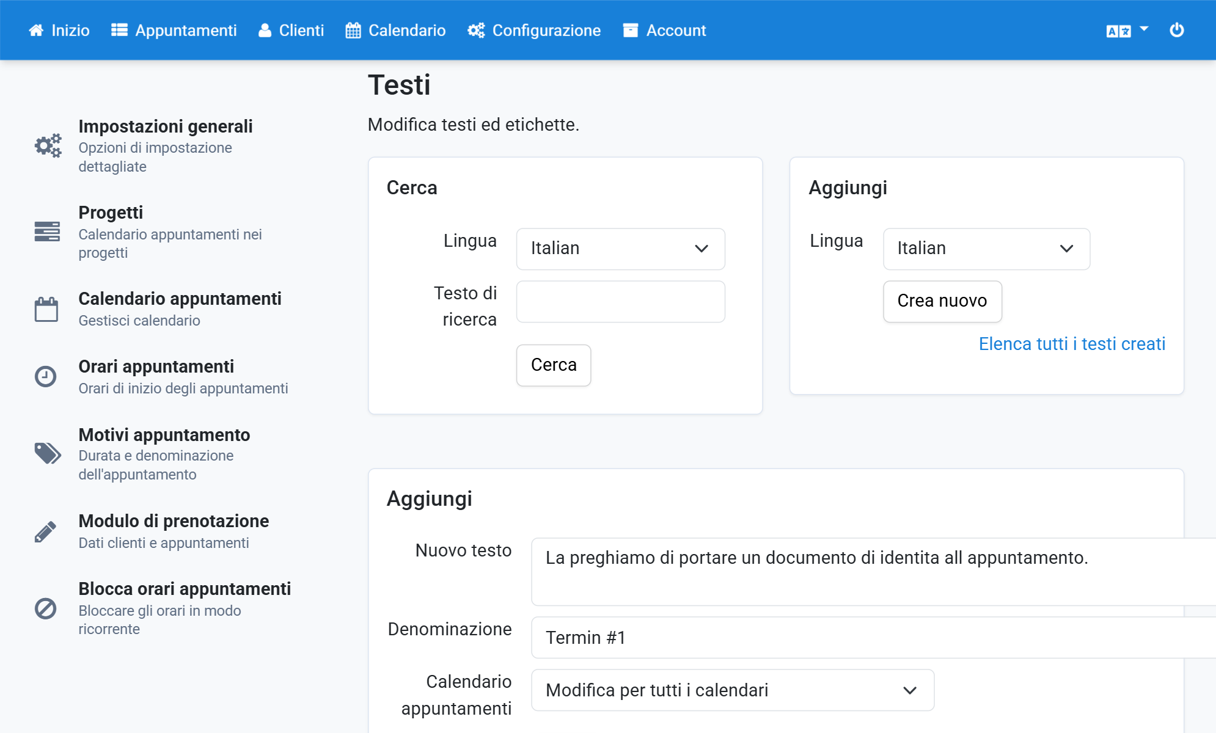Open Motivi appuntamento settings section
The width and height of the screenshot is (1216, 733).
pyautogui.click(x=165, y=454)
